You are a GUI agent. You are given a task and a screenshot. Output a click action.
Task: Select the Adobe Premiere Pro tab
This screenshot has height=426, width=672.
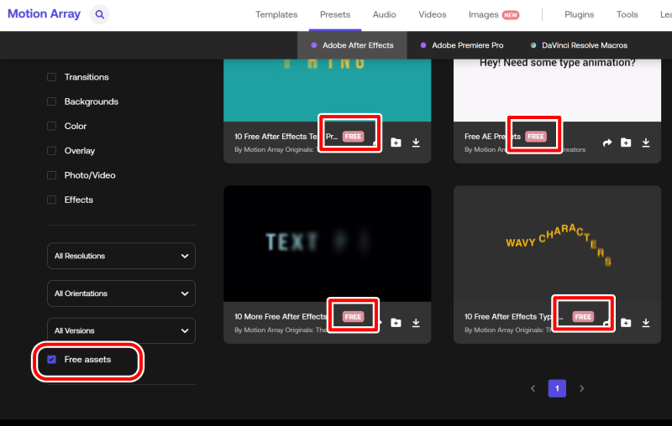(x=462, y=45)
